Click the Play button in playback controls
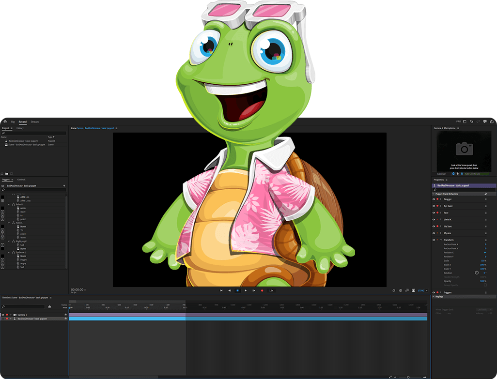 tap(245, 291)
